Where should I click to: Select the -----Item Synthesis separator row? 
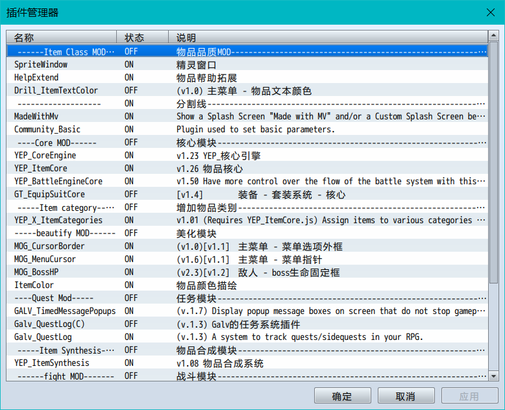247,350
